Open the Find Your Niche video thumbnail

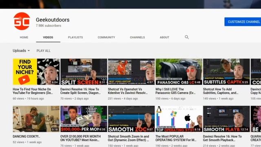(x=36, y=72)
